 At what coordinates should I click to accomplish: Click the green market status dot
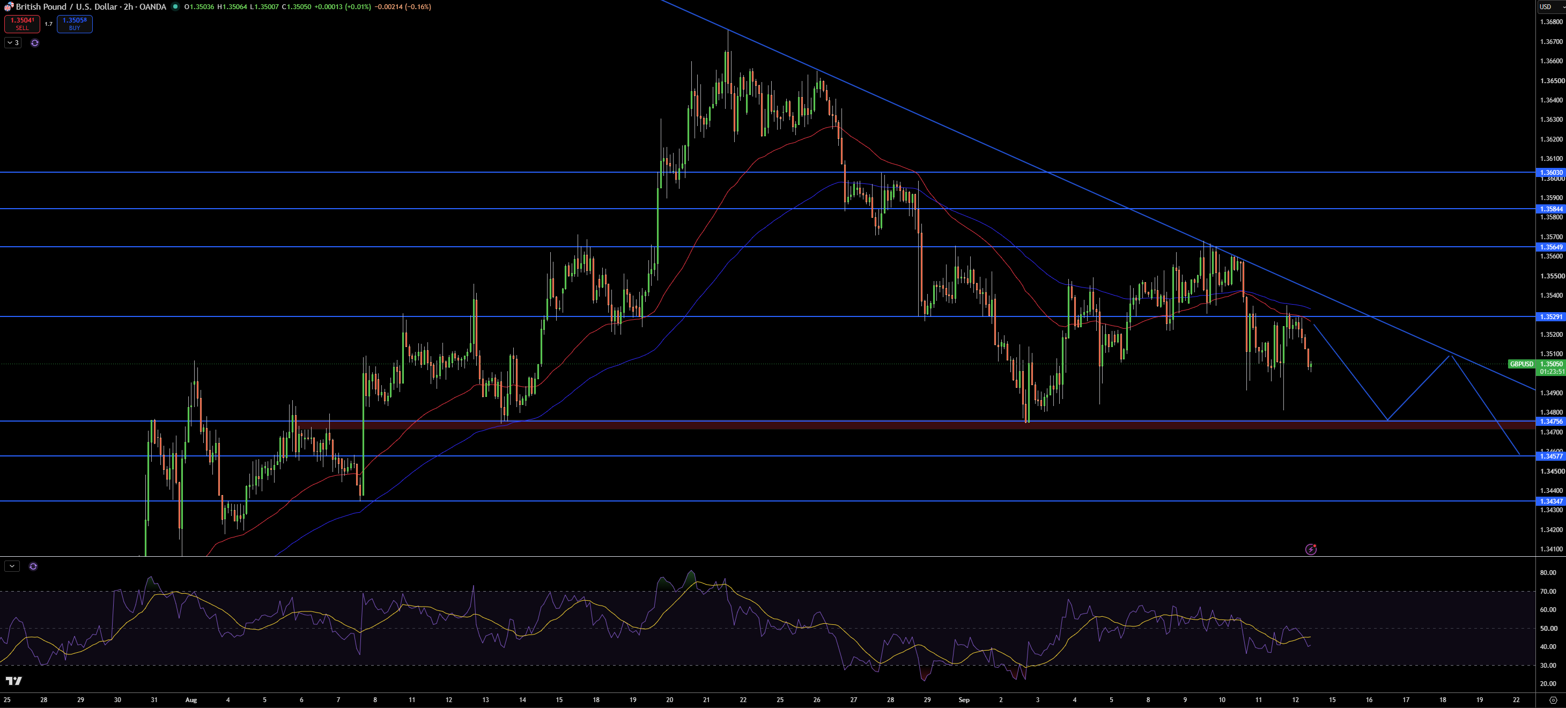pyautogui.click(x=175, y=6)
